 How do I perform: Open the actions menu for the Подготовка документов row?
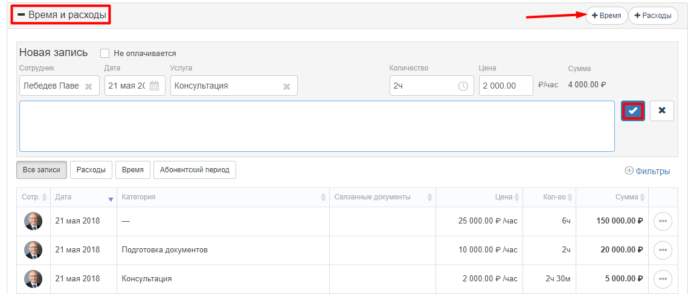point(663,250)
